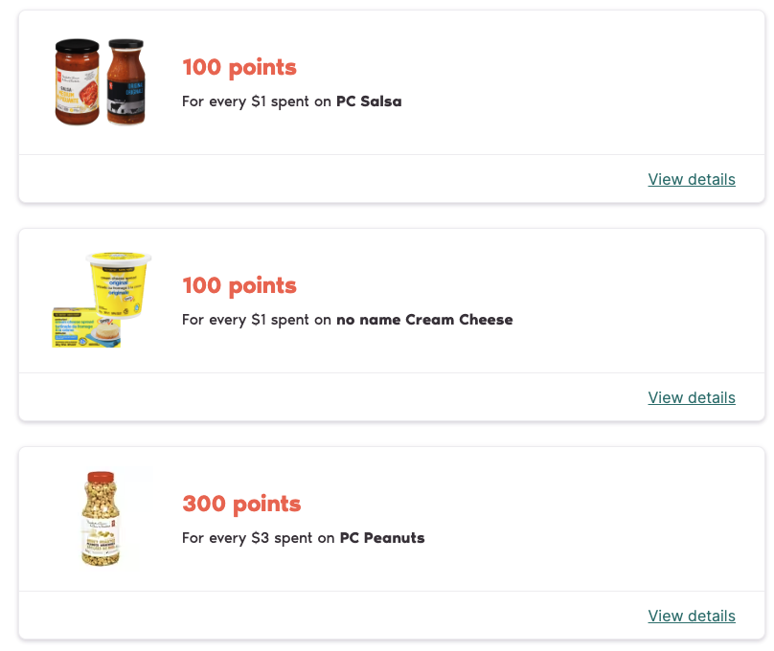Screen dimensions: 774x651
Task: Click the 300 points heading
Action: (241, 504)
